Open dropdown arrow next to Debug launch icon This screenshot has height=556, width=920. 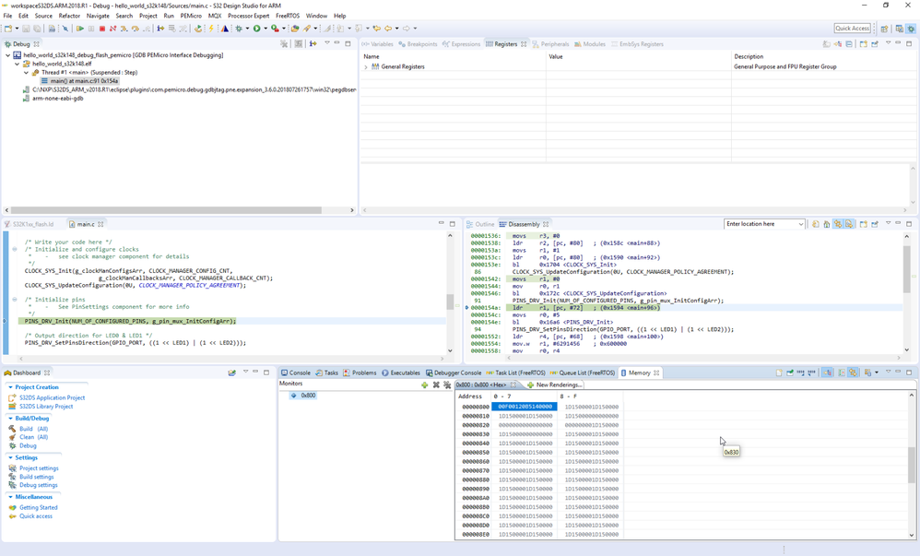[x=247, y=29]
